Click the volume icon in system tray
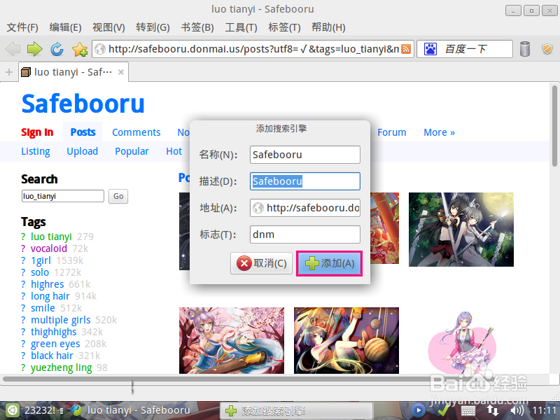 517,410
